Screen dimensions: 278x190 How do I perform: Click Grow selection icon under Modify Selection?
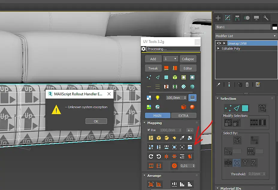coord(228,123)
